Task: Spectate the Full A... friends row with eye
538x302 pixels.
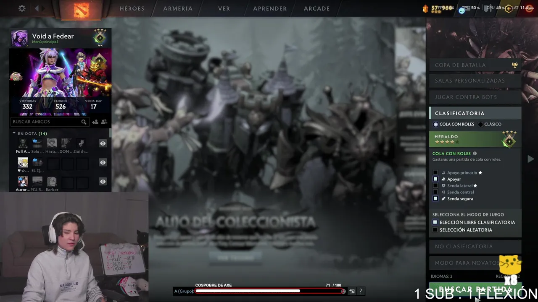Action: 103,143
